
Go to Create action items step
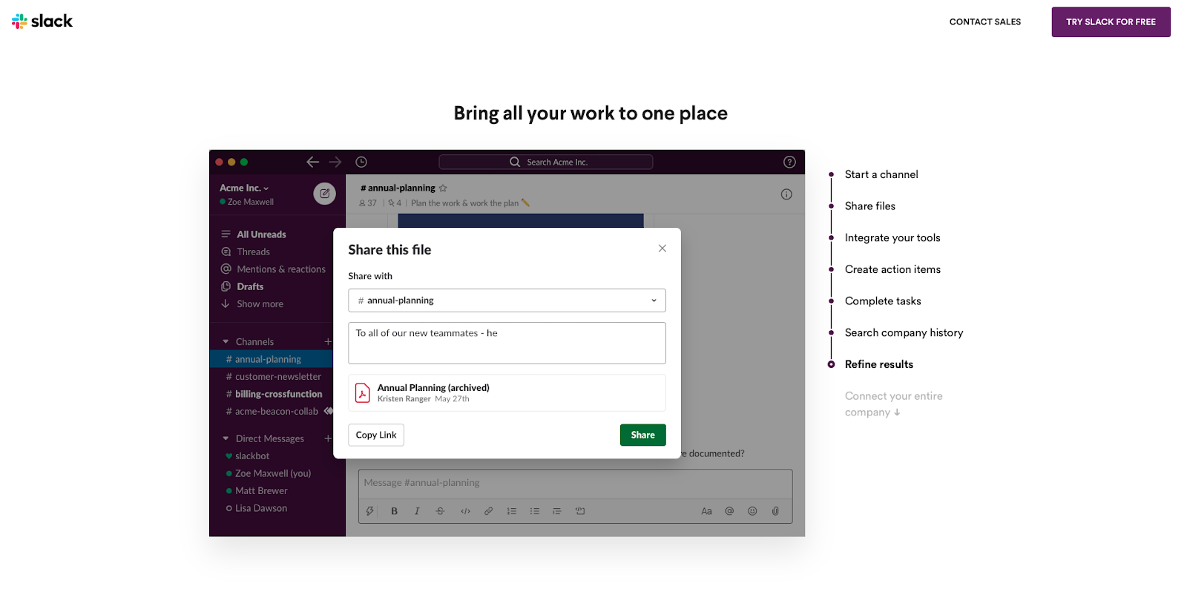[x=892, y=269]
